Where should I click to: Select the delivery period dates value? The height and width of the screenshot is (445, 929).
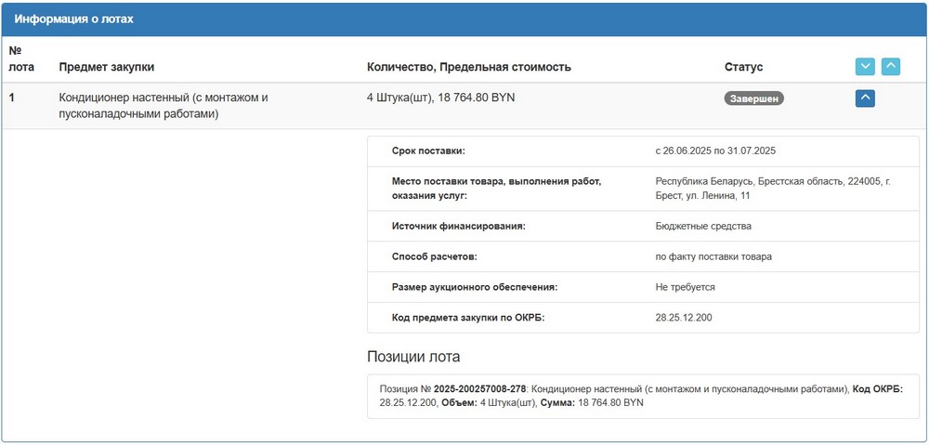714,151
